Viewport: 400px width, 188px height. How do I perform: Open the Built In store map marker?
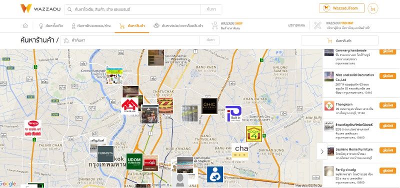[x=233, y=114]
